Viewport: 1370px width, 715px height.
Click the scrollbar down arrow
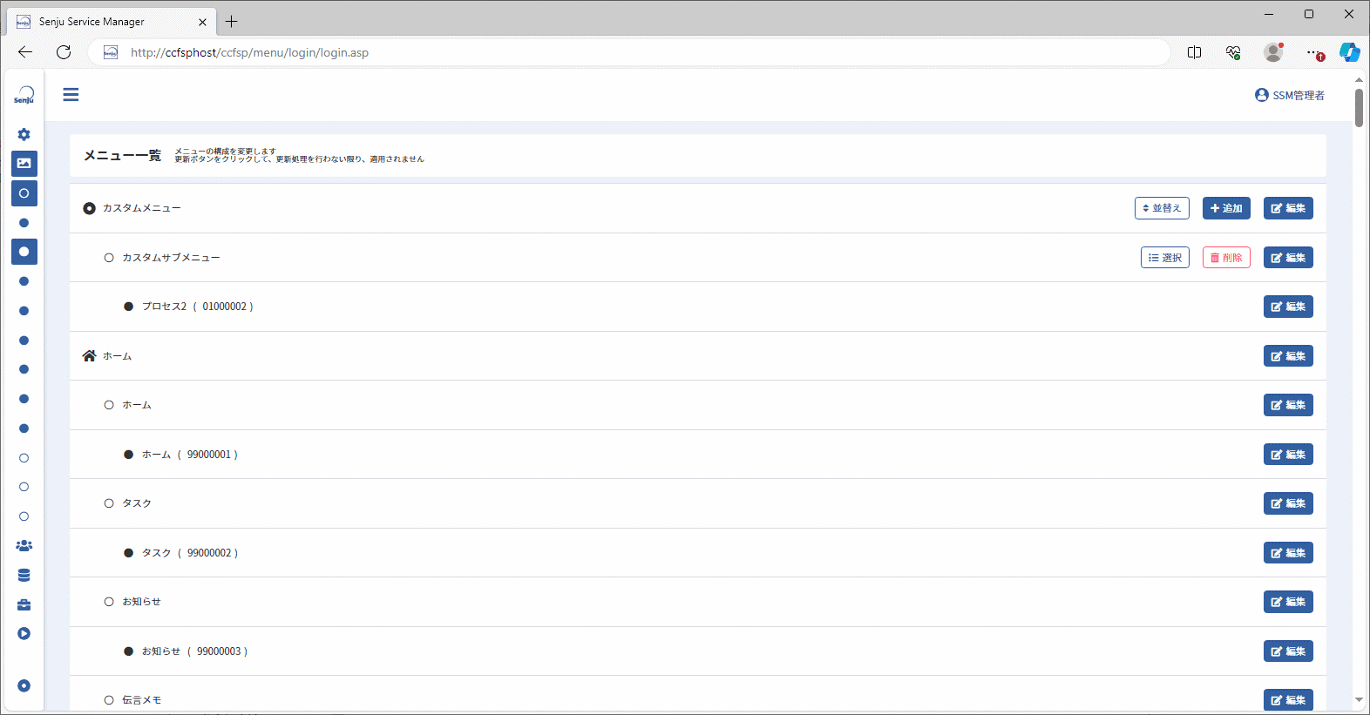pyautogui.click(x=1359, y=700)
